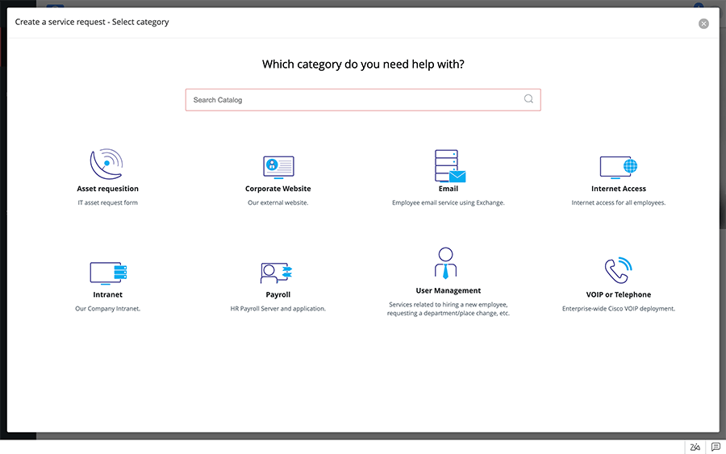
Task: Open the Email server icon
Action: point(449,165)
